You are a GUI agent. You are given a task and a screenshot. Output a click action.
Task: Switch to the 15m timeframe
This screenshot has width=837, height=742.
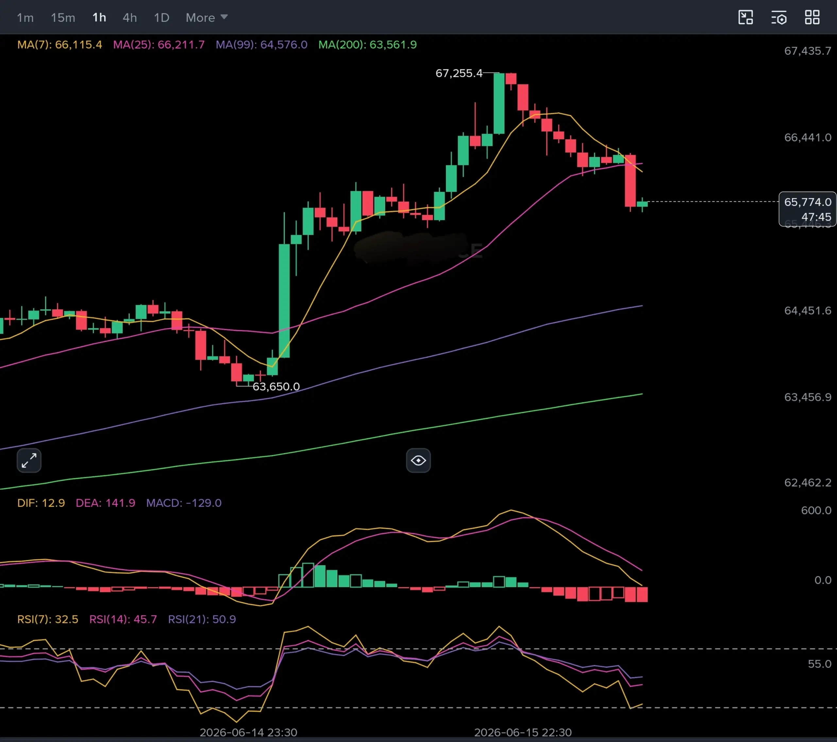pyautogui.click(x=63, y=18)
